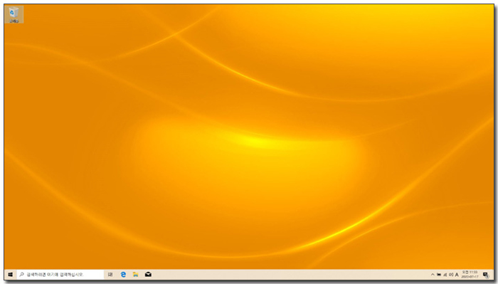Click the battery status tray icon

point(439,275)
